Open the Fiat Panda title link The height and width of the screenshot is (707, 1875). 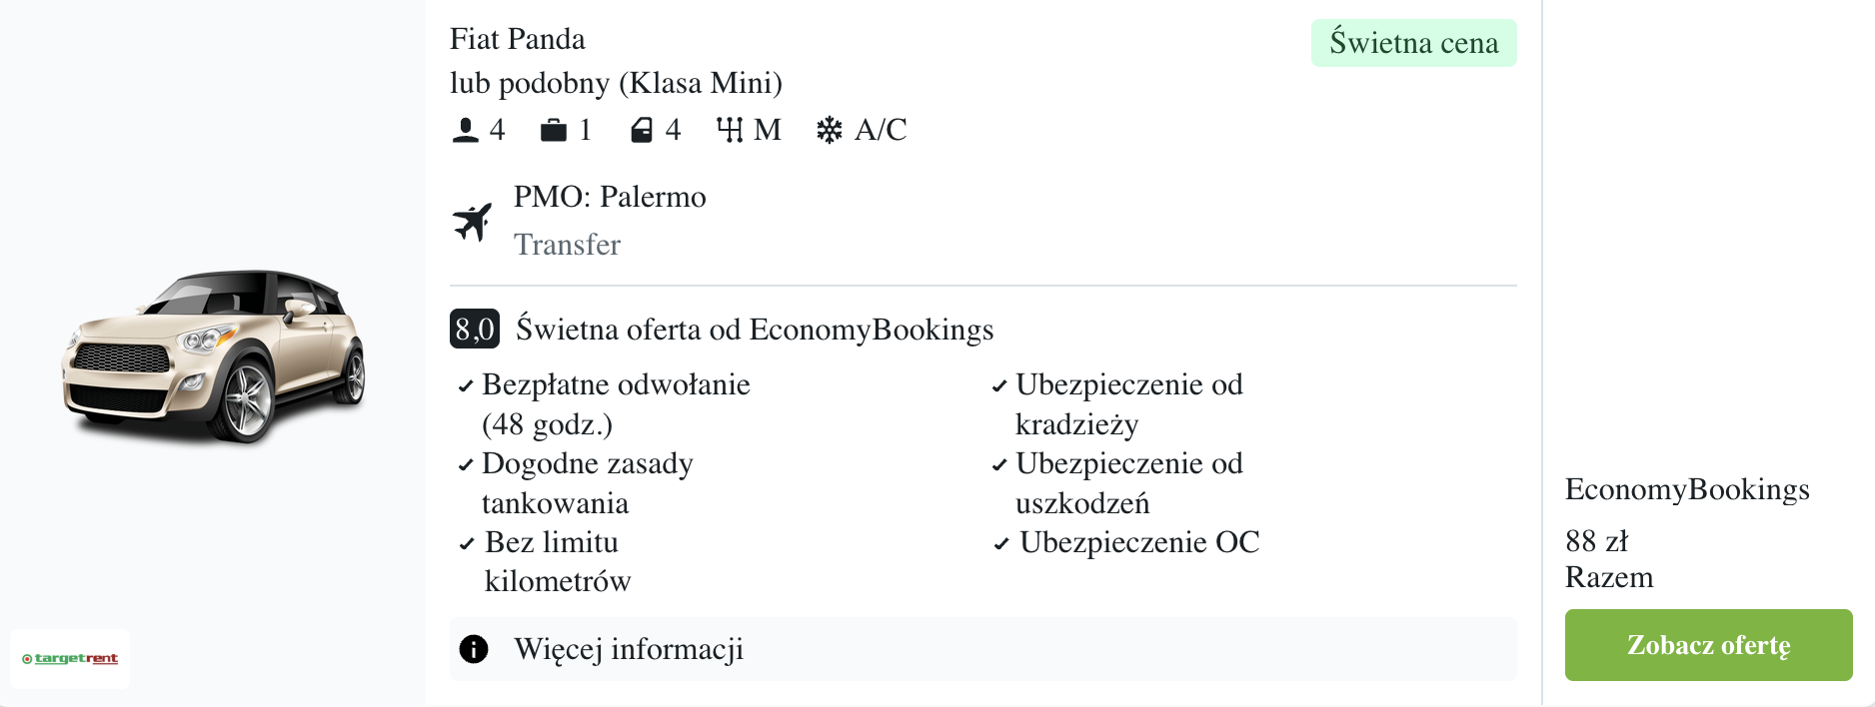pos(519,38)
